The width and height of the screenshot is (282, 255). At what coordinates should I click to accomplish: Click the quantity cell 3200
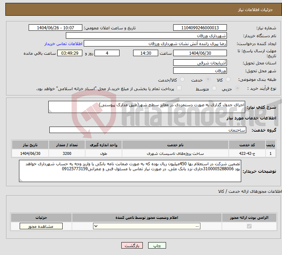[x=67, y=153]
